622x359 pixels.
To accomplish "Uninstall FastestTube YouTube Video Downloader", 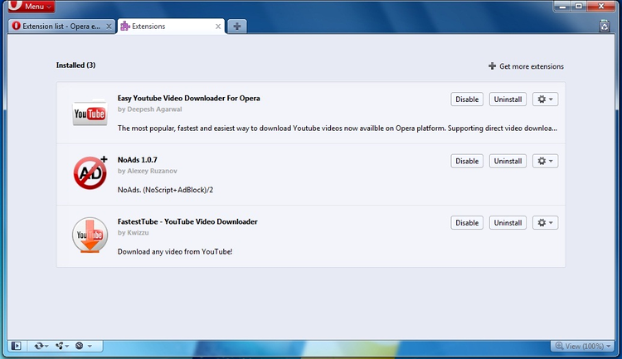I will pyautogui.click(x=508, y=222).
